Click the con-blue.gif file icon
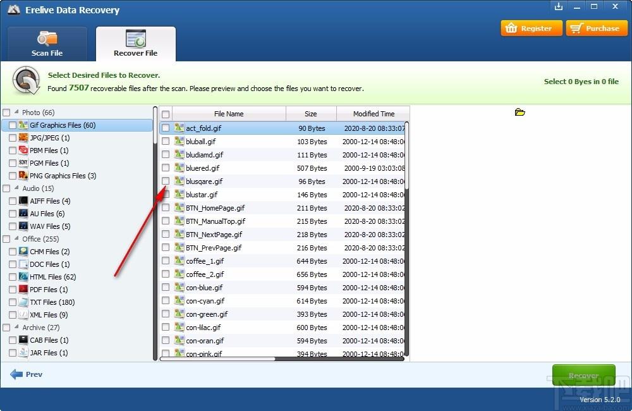Viewport: 632px width, 411px height. point(179,288)
